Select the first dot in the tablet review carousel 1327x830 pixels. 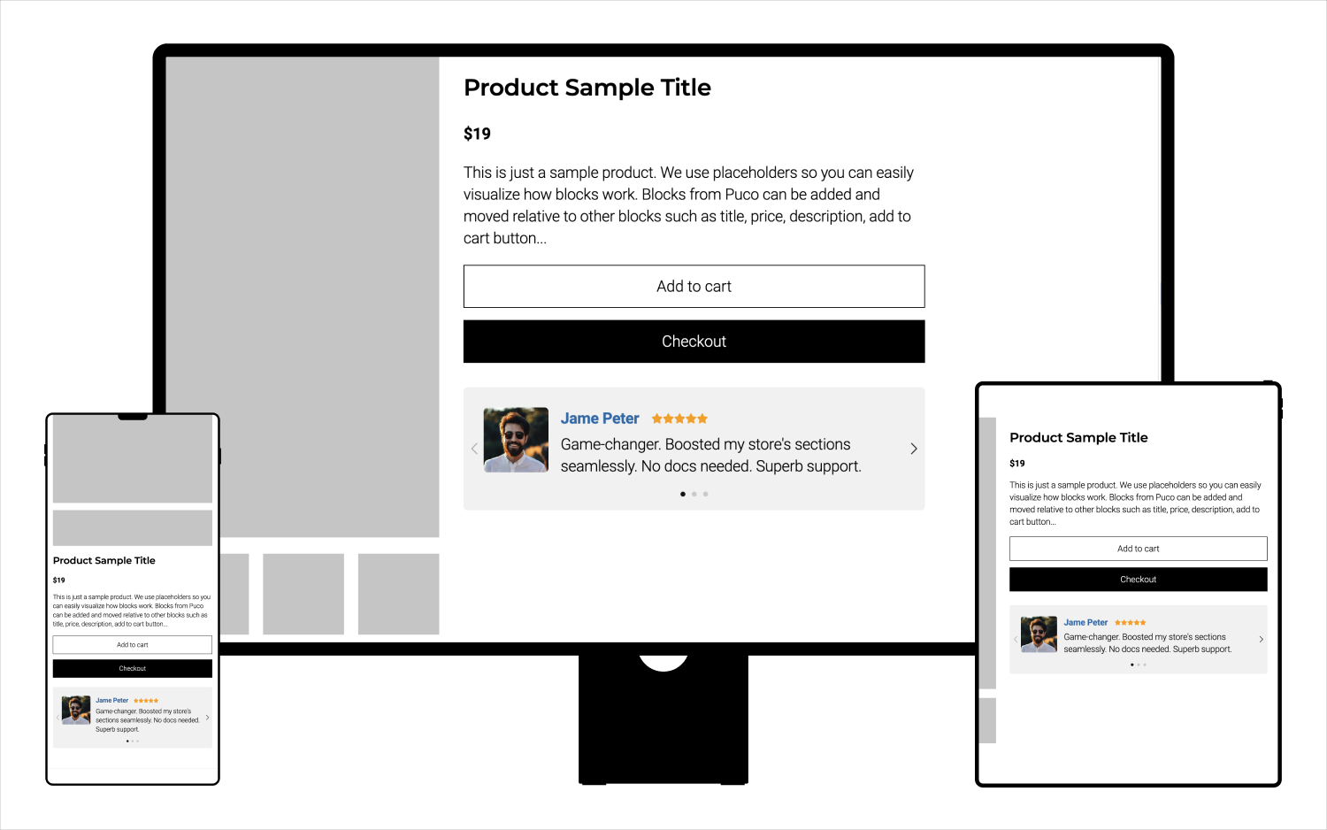[x=1131, y=665]
